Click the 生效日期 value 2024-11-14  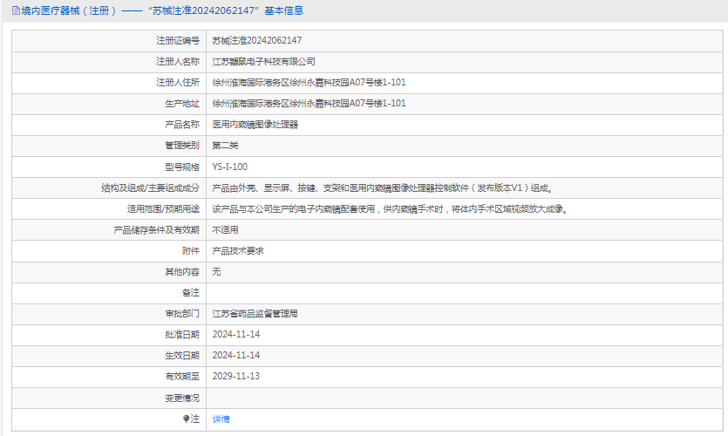click(236, 356)
